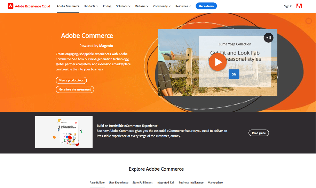Click the Sign in link

point(288,6)
